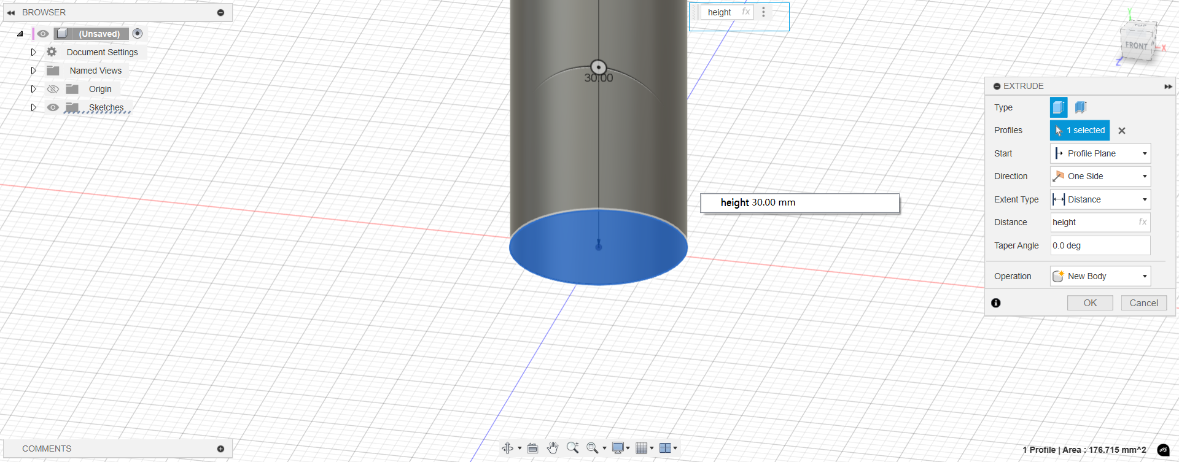Click the 'height 30.00 mm' tooltip

pos(800,203)
